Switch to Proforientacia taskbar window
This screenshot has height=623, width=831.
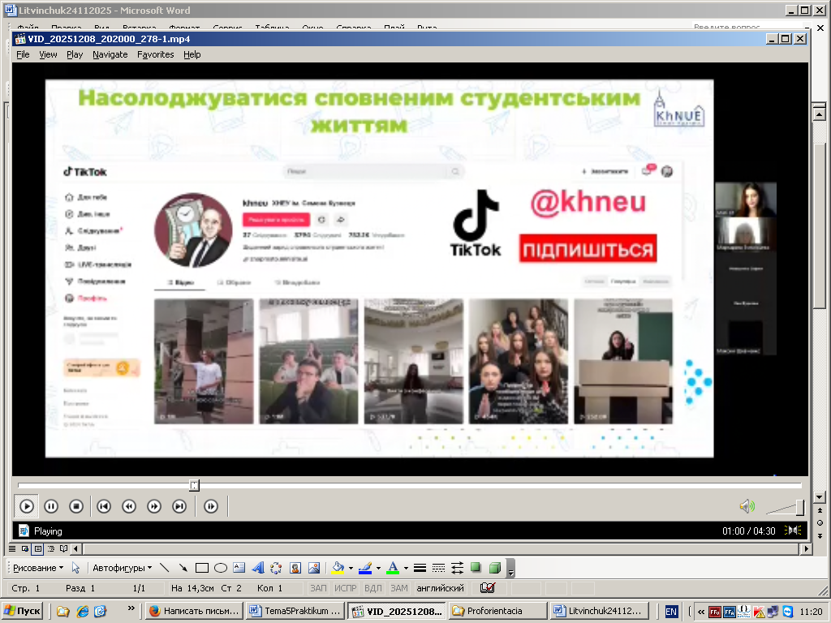pyautogui.click(x=497, y=611)
